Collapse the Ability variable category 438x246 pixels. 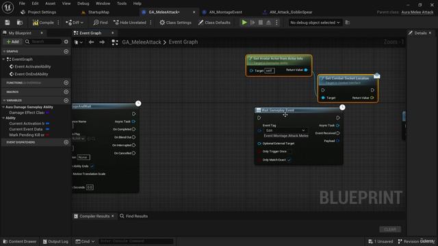point(3,118)
